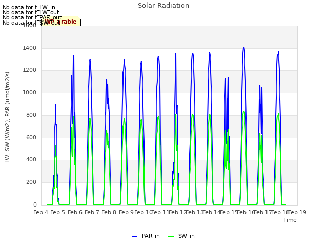
Task: Click the blue PAR_in legend swatch
Action: point(134,237)
